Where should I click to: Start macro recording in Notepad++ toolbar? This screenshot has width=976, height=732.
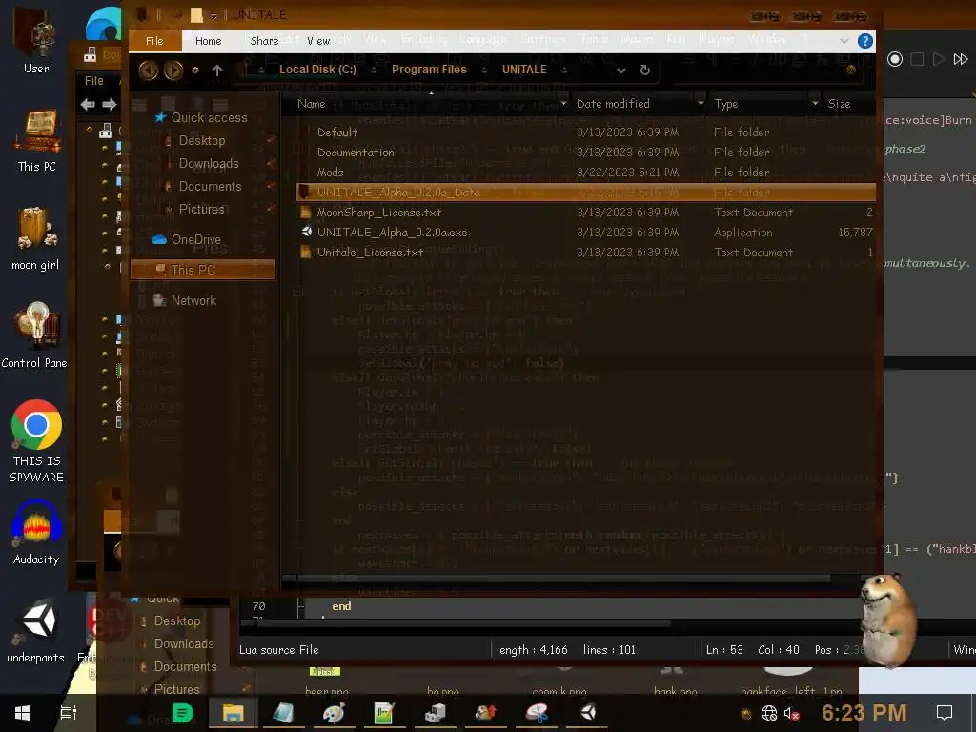click(x=894, y=59)
